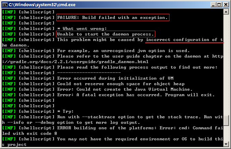The height and width of the screenshot is (149, 231).
Task: Click the vertical scrollbar thumb
Action: [226, 121]
